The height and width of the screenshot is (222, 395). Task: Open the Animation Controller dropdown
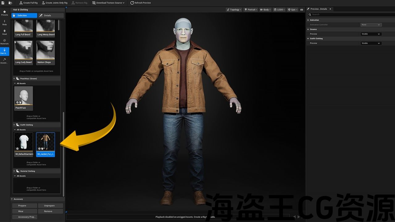tap(371, 25)
